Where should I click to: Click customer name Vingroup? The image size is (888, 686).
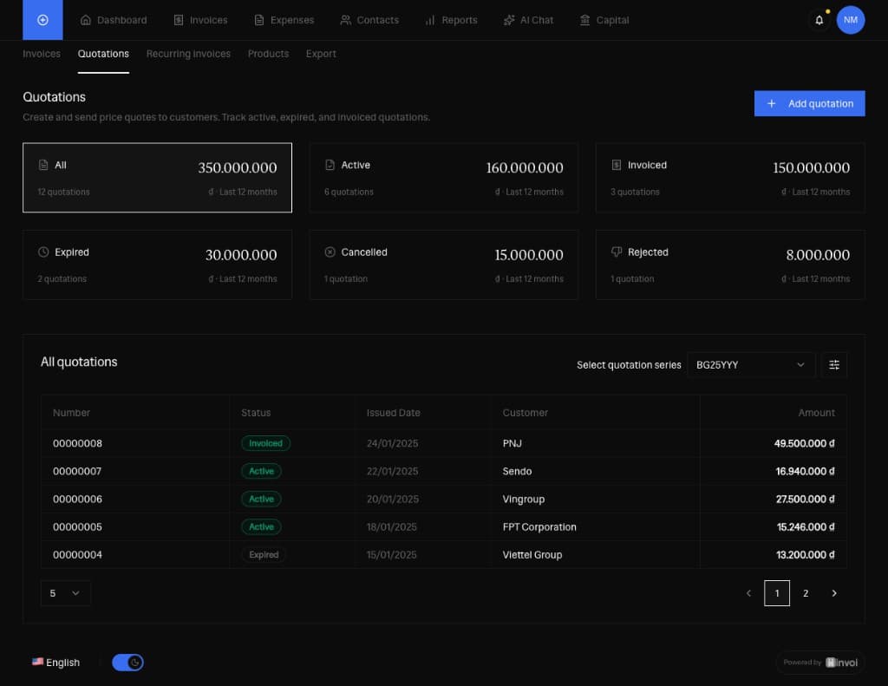[x=523, y=499]
